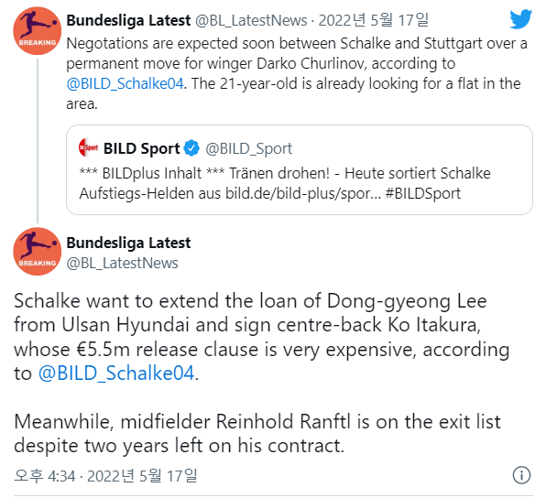Click the second Bundesliga Latest avatar
546x498 pixels.
[x=38, y=251]
